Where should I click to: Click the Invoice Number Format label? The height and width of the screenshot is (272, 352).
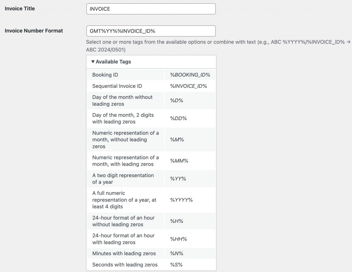tap(34, 31)
